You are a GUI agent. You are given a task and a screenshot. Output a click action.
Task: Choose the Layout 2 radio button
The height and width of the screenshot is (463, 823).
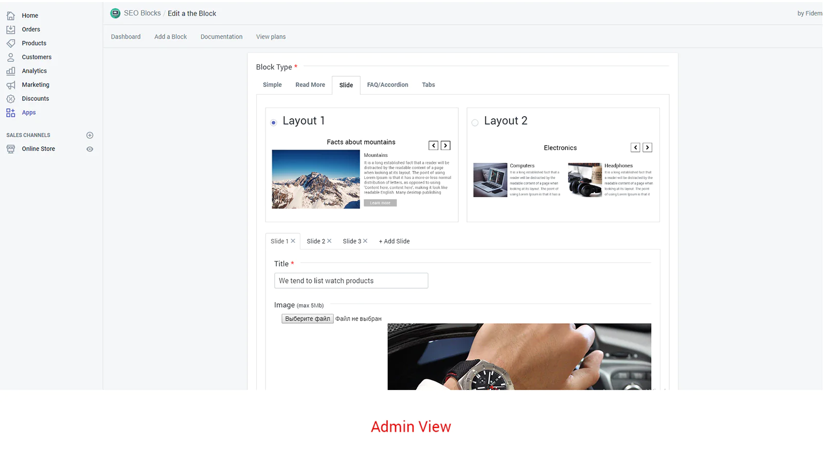pyautogui.click(x=475, y=122)
